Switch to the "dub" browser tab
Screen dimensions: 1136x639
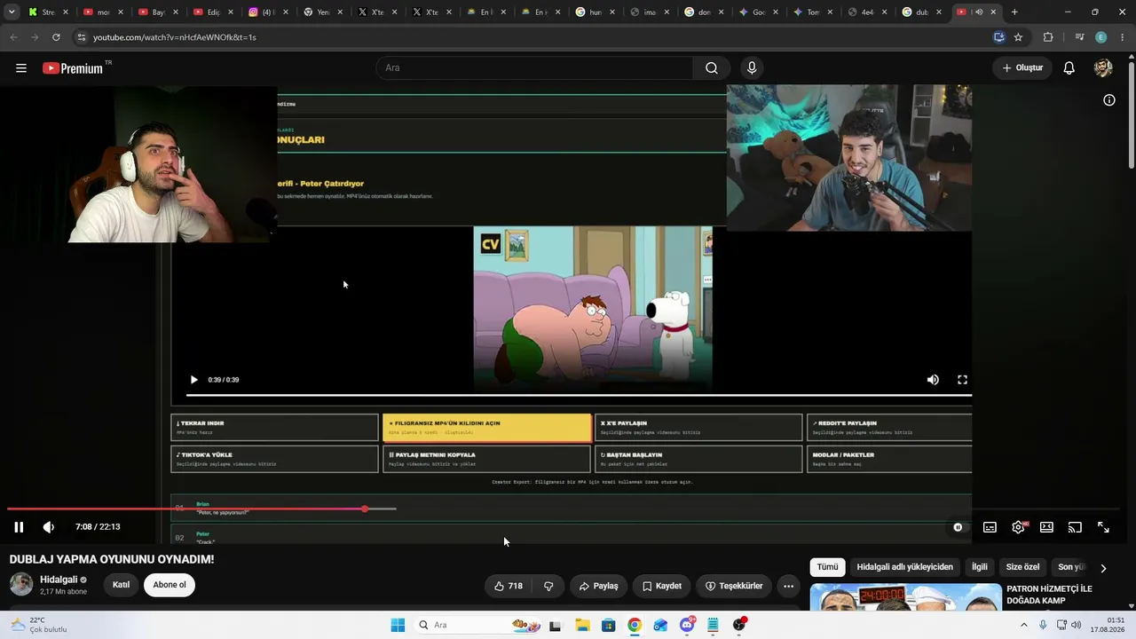coord(923,12)
